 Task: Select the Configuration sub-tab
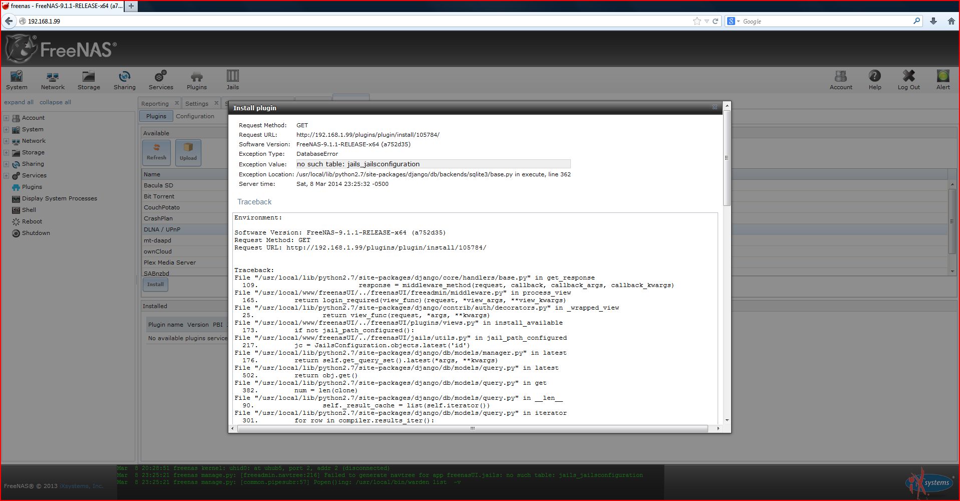[x=195, y=116]
